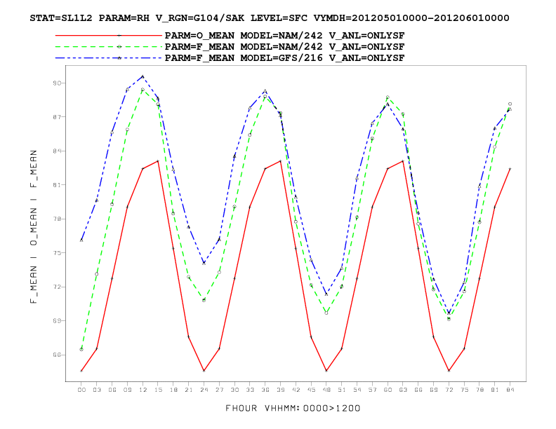Screen dimensions: 556x429
Task: Click the green dashed legend line sample
Action: click(109, 47)
